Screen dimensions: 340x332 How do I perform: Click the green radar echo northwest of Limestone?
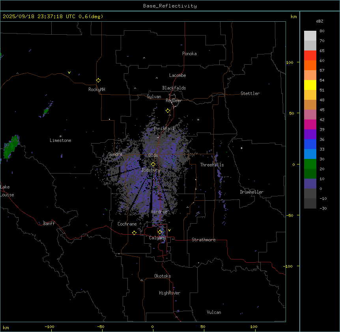coord(46,111)
